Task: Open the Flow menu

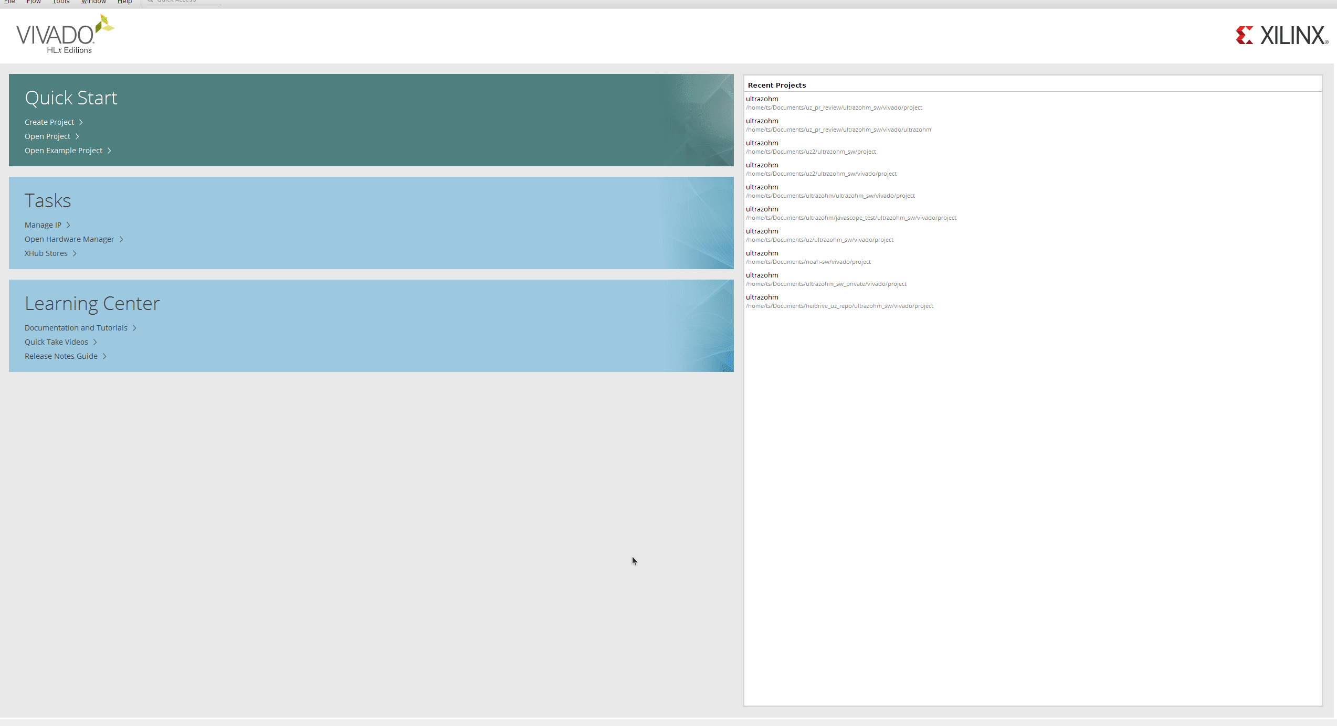Action: (34, 2)
